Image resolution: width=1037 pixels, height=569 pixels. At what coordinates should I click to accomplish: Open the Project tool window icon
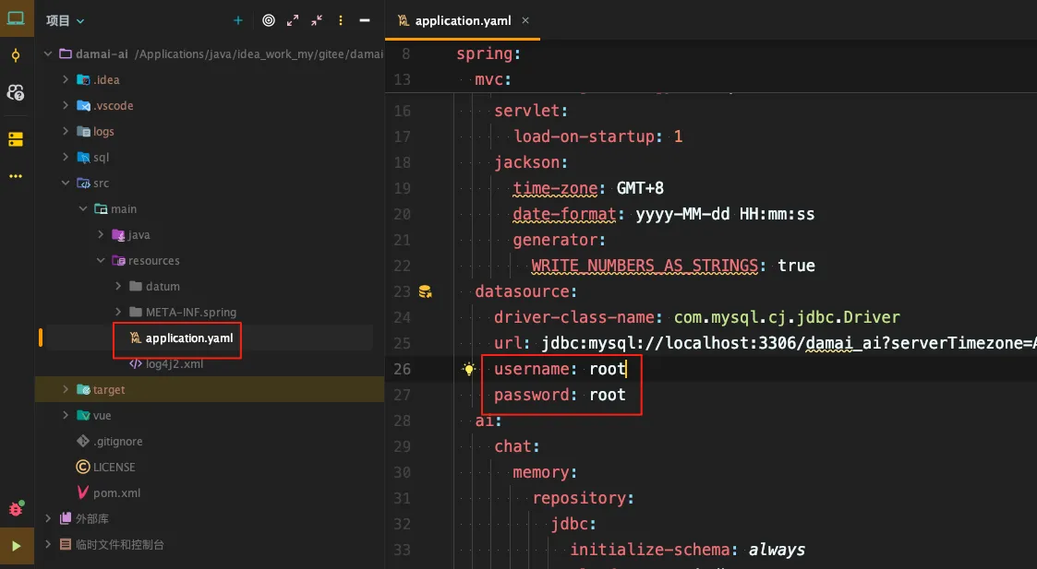coord(16,18)
